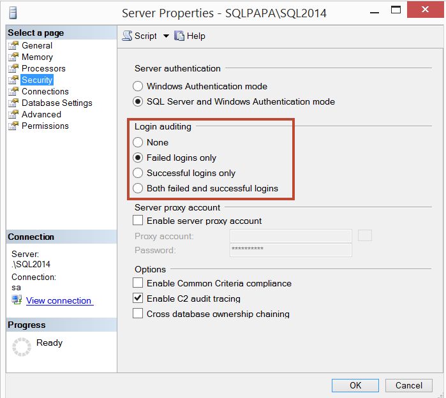
Task: Select the Security page
Action: [37, 80]
